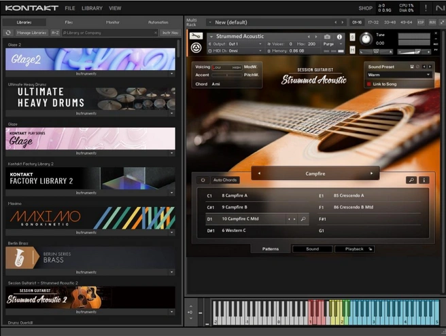The width and height of the screenshot is (446, 336).
Task: Toggle A-Z library sorting
Action: pyautogui.click(x=55, y=33)
